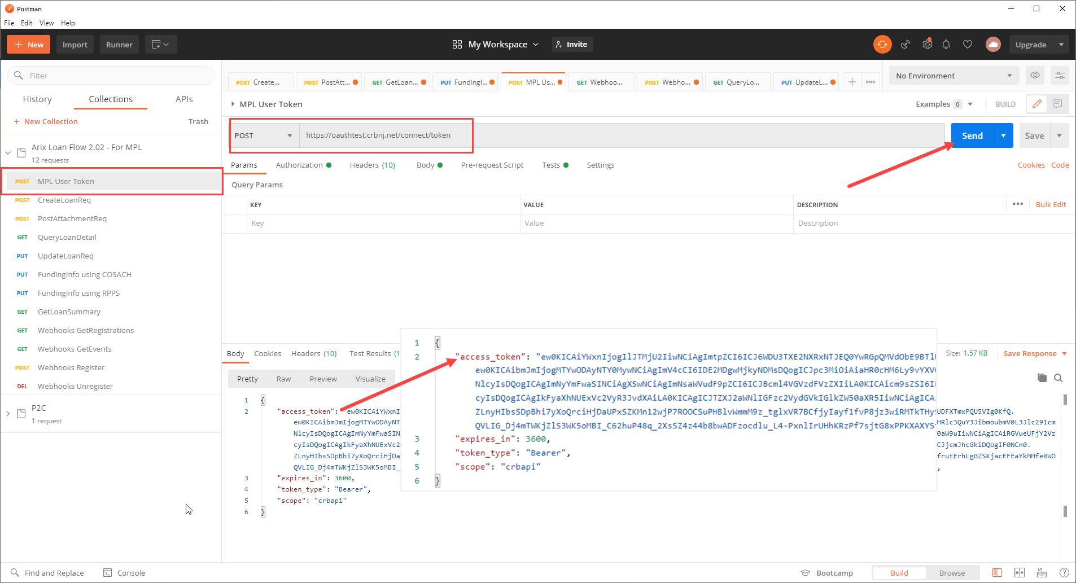This screenshot has height=583, width=1076.
Task: Click the request URL field
Action: point(621,135)
